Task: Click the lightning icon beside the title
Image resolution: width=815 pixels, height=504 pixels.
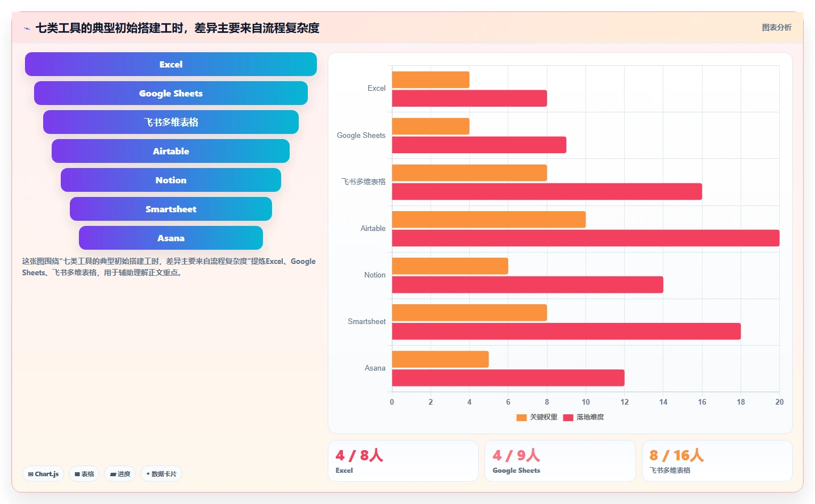Action: click(x=27, y=28)
